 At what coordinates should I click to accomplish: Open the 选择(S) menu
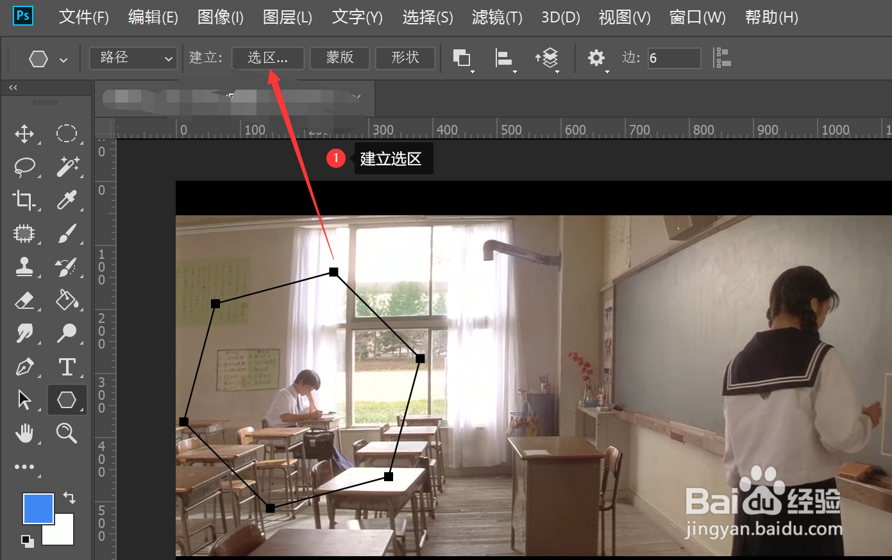pos(428,17)
